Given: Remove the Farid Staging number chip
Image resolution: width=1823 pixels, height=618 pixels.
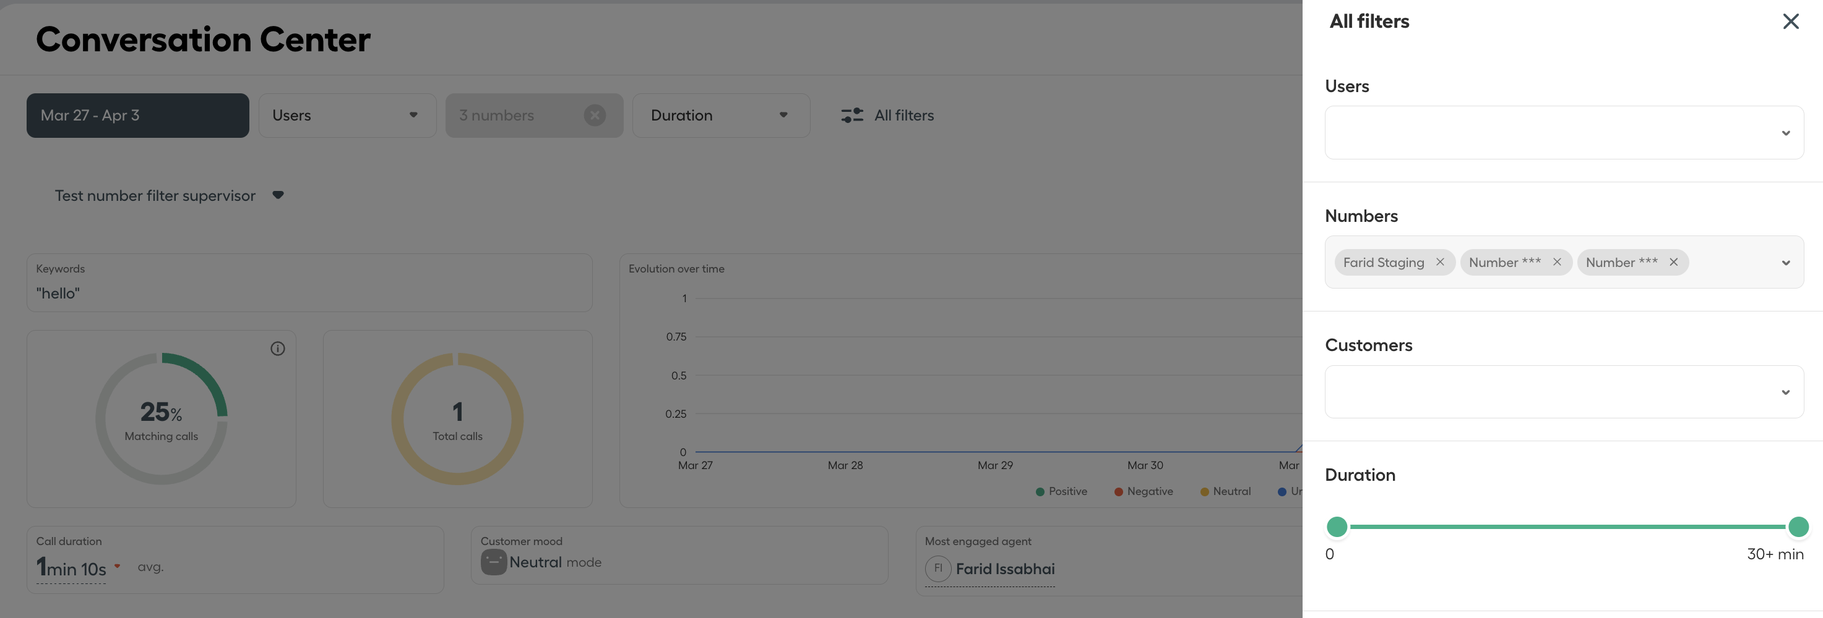Looking at the screenshot, I should [x=1439, y=262].
